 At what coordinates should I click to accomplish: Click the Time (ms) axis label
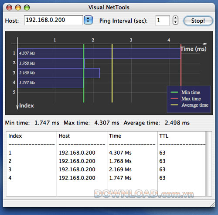tap(194, 49)
